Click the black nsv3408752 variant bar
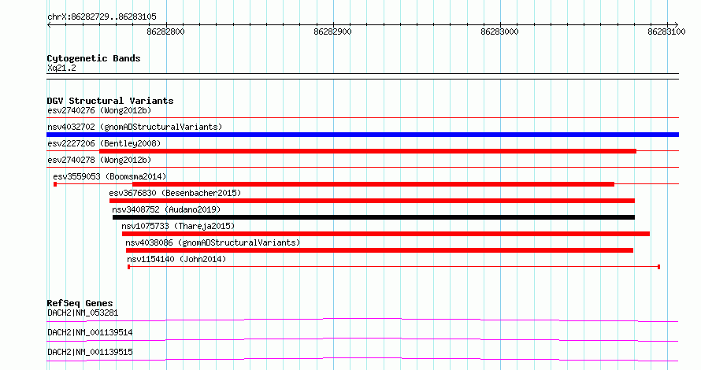The height and width of the screenshot is (370, 701). (x=374, y=217)
